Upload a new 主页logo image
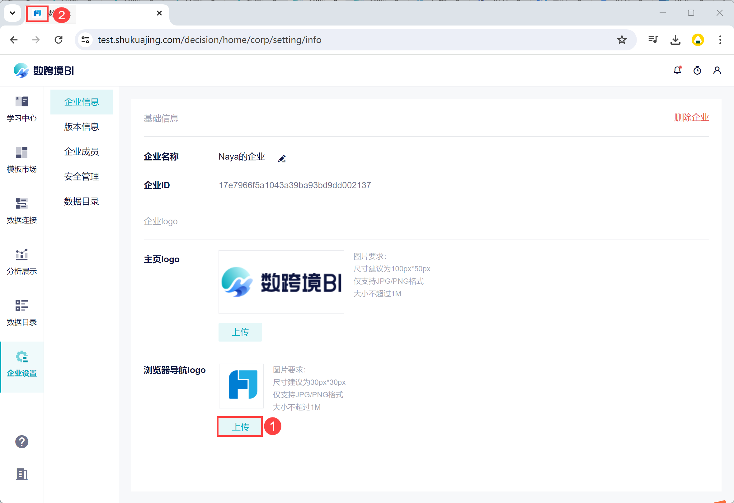734x503 pixels. [x=240, y=332]
